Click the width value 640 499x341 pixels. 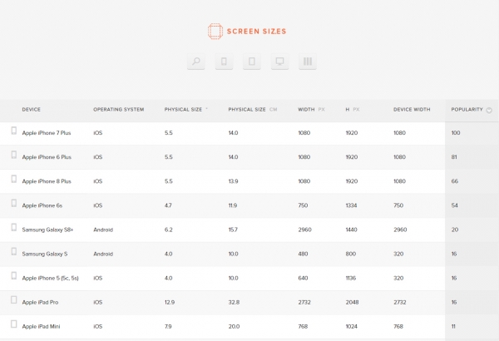coord(303,279)
